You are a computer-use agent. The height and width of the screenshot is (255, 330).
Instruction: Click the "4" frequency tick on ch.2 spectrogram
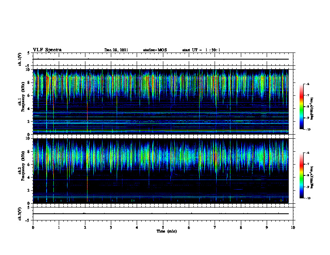(x=30, y=177)
